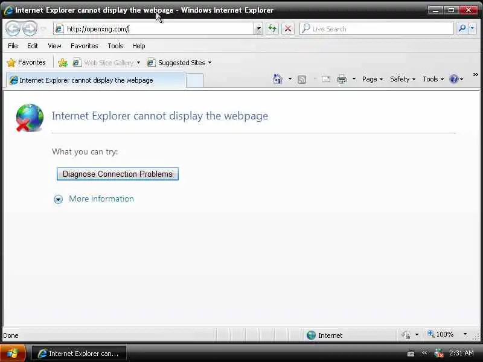Click the Favorites star button

point(26,63)
